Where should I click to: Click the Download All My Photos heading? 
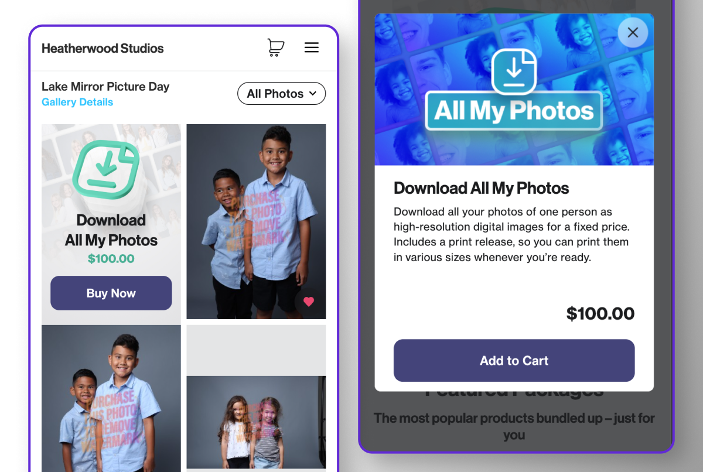(482, 188)
